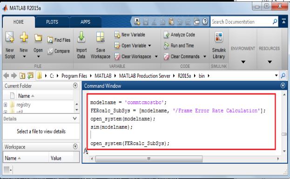Select MATLAB Production Server in the path
The height and width of the screenshot is (179, 290).
(x=144, y=76)
